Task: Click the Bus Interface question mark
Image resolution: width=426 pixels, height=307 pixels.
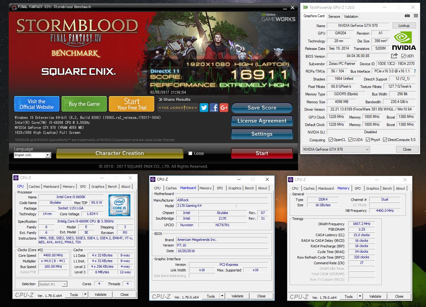Action: click(415, 71)
